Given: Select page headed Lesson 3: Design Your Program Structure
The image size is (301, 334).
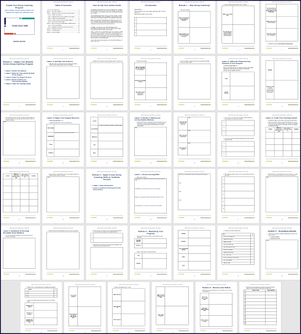Looking at the screenshot, I should (63, 139).
